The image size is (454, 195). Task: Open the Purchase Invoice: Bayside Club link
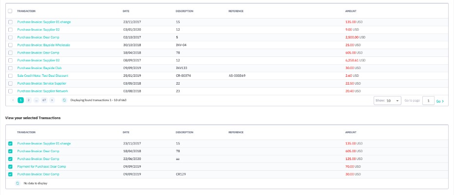(x=39, y=68)
